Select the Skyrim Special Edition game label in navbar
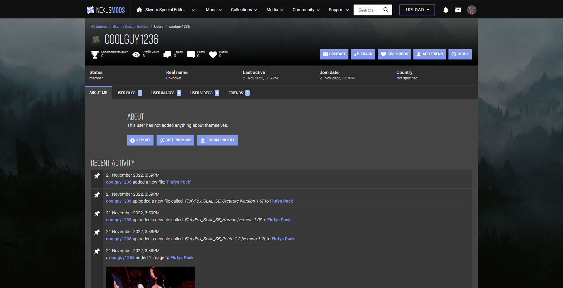Image resolution: width=563 pixels, height=288 pixels. click(x=165, y=10)
